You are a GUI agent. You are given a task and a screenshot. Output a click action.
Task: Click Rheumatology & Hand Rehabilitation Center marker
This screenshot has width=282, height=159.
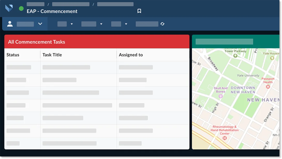pyautogui.click(x=225, y=138)
